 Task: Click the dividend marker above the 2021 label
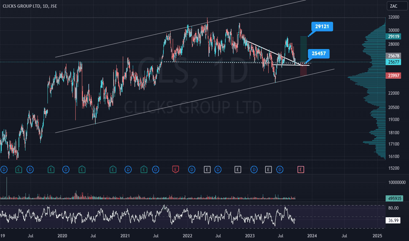click(x=128, y=170)
